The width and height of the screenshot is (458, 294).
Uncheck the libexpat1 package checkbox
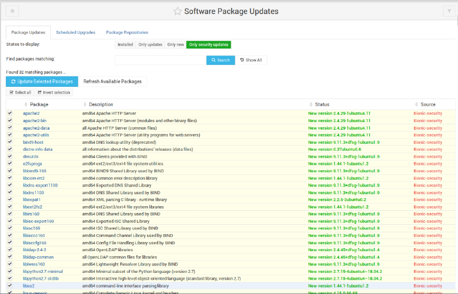[x=10, y=199]
